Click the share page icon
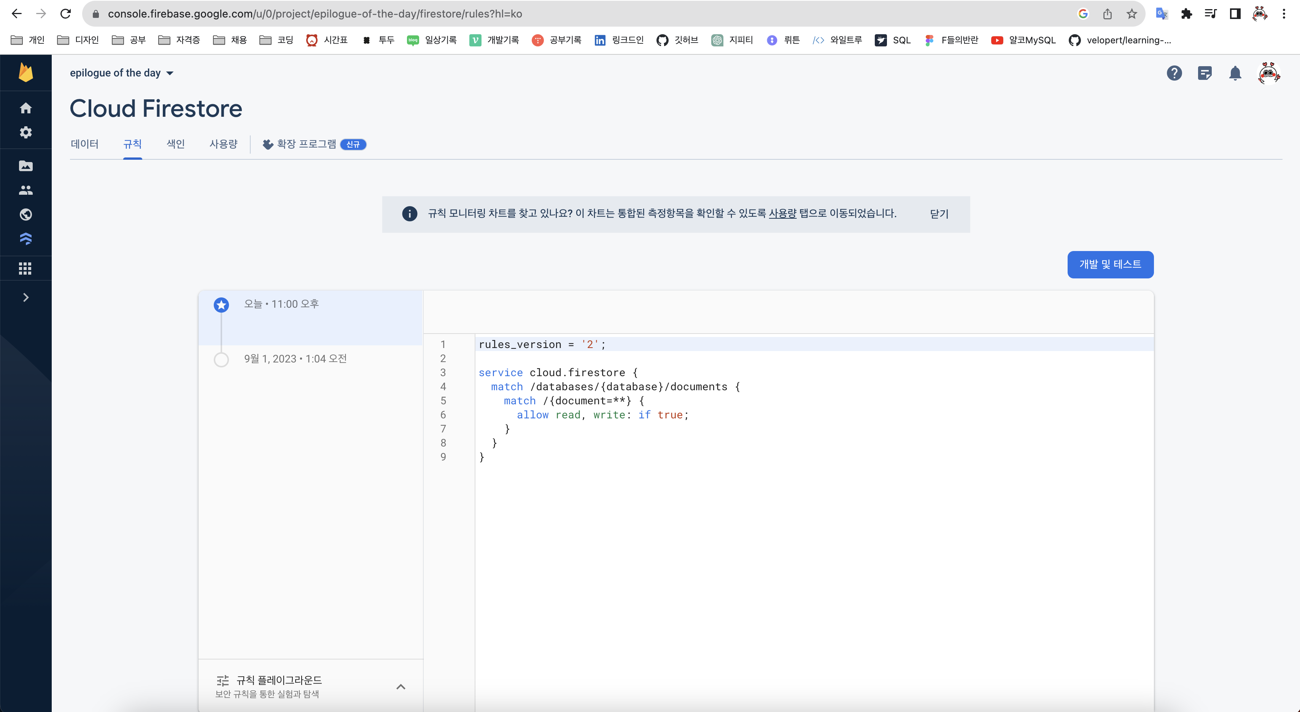This screenshot has width=1300, height=712. point(1107,14)
